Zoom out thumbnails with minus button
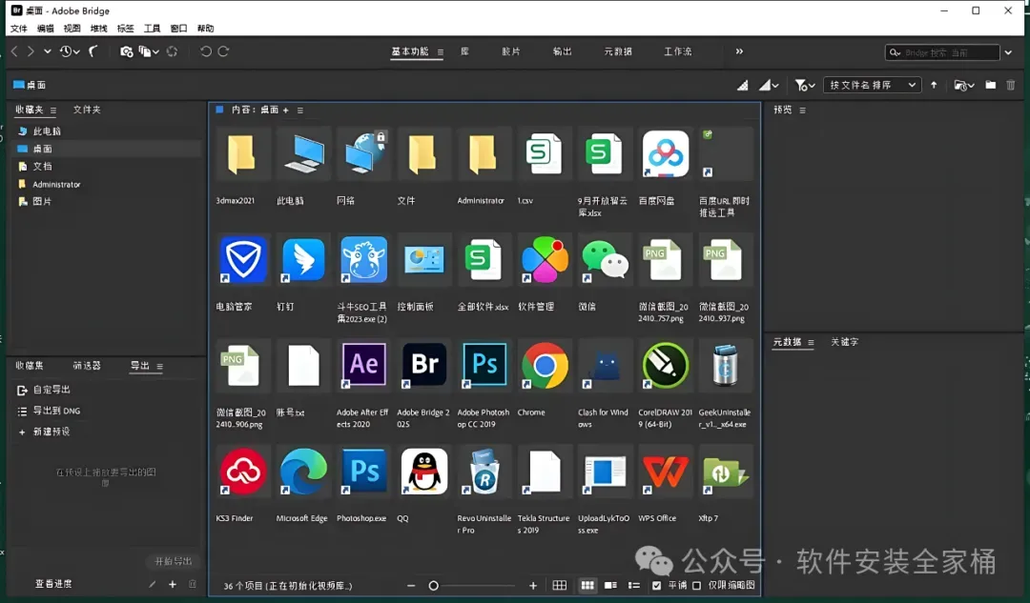1030x603 pixels. [x=411, y=585]
